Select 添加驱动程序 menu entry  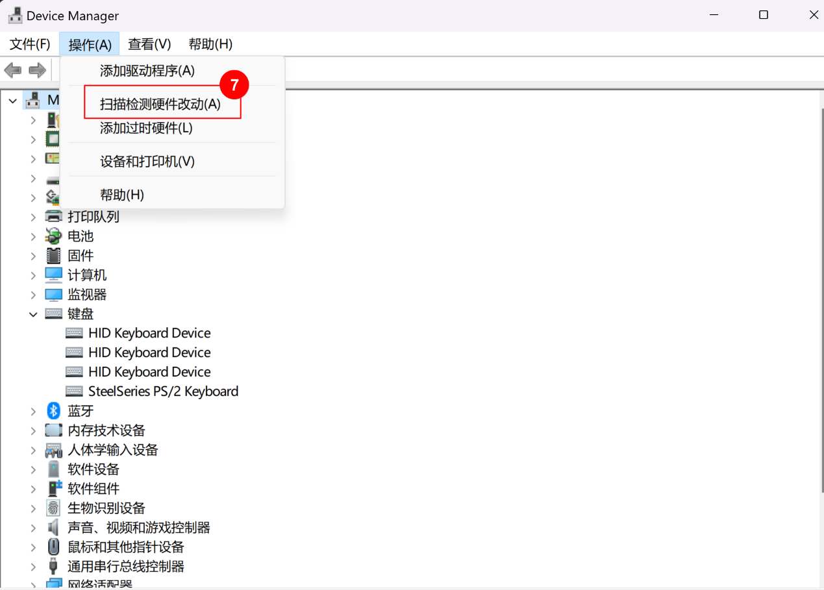pyautogui.click(x=147, y=71)
